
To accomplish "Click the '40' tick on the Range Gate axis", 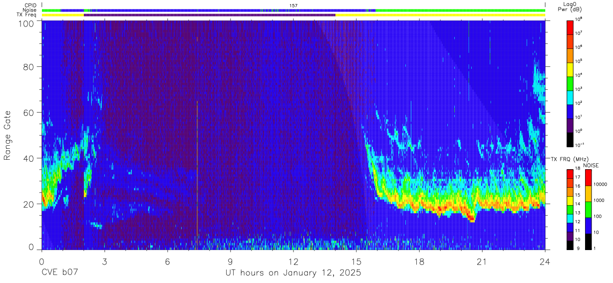I will pyautogui.click(x=29, y=158).
